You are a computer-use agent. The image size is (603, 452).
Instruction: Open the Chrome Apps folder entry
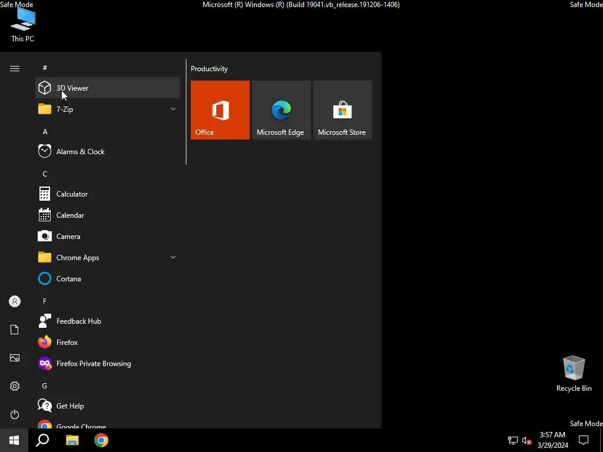click(x=108, y=258)
